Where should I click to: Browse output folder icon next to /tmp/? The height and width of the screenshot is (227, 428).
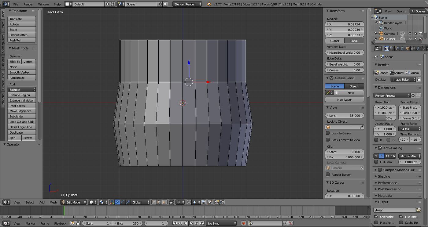pyautogui.click(x=418, y=210)
